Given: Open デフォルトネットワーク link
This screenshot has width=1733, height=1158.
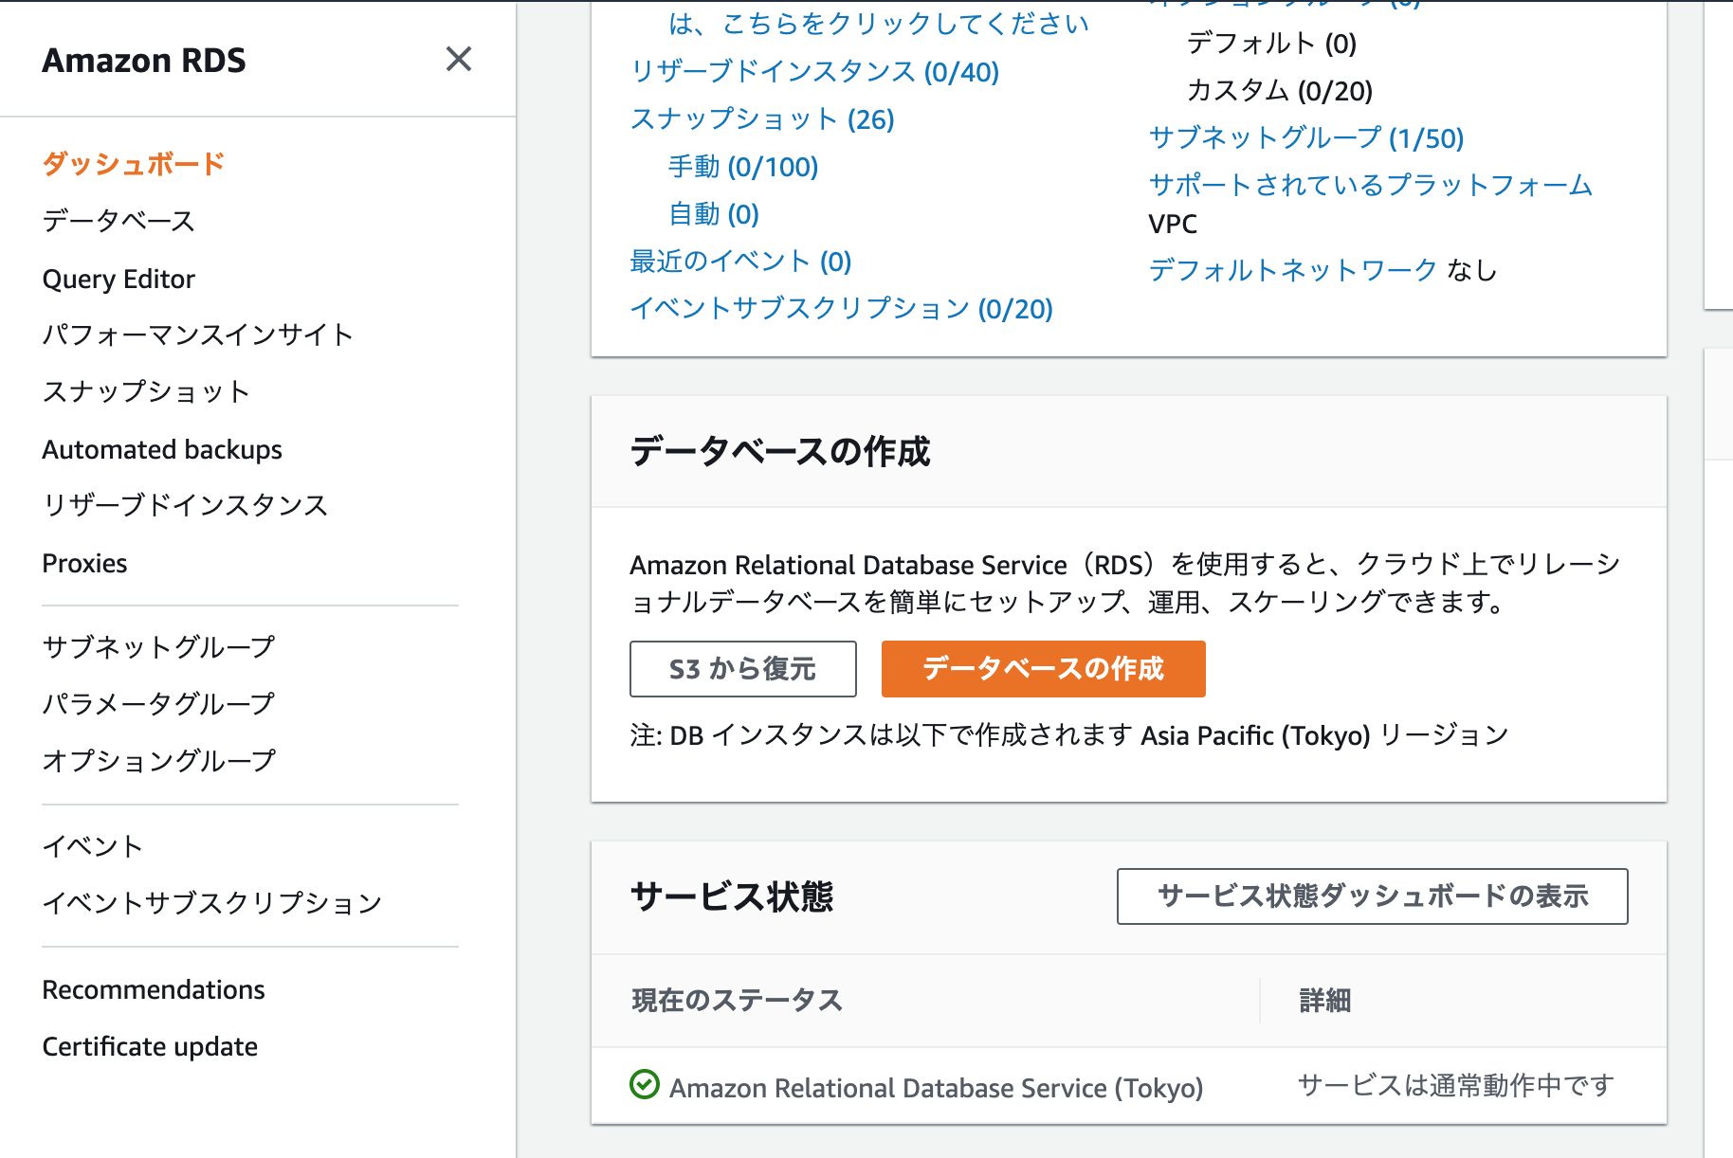Looking at the screenshot, I should point(1293,270).
